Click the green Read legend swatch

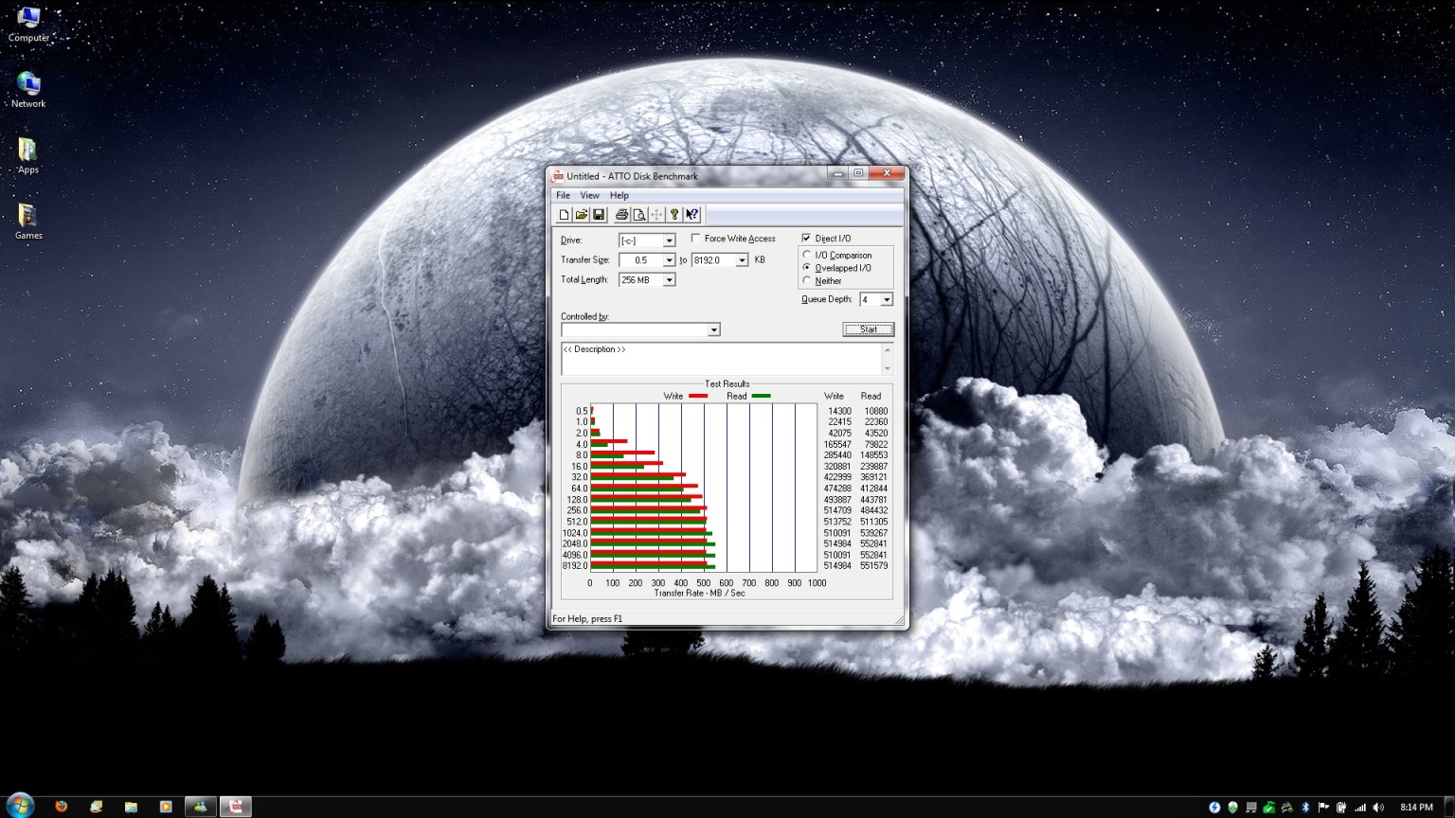tap(761, 396)
